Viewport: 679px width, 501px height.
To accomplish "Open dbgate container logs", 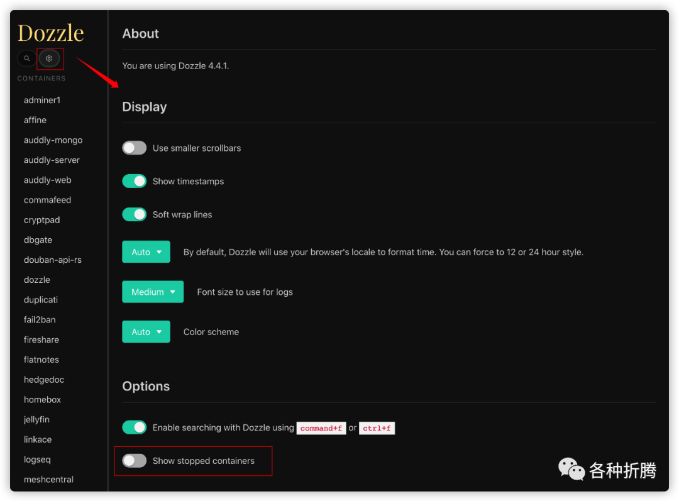I will click(38, 239).
